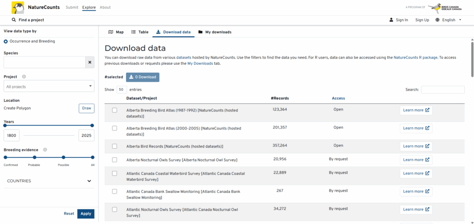Click the Years slider left handle
Viewport: 474px width, 224px height.
5,125
